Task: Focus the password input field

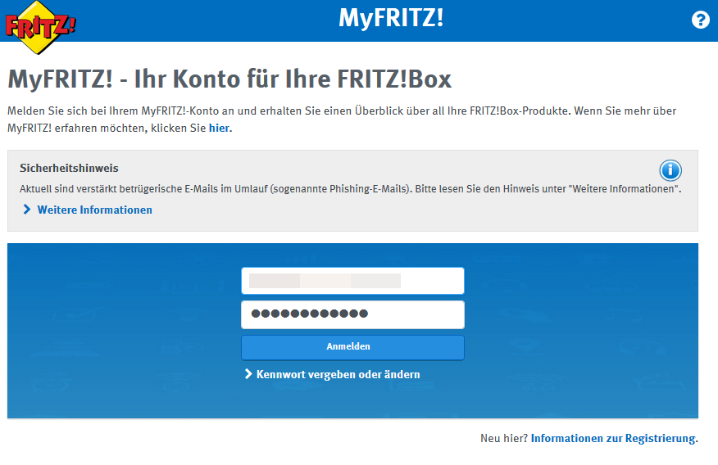Action: coord(352,314)
